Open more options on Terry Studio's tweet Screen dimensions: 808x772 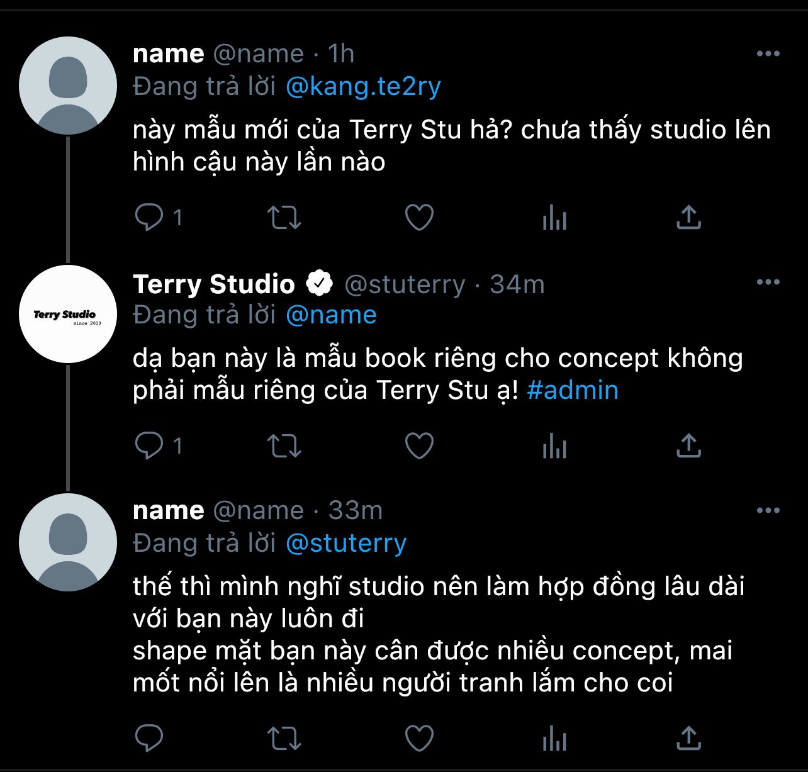click(x=768, y=282)
